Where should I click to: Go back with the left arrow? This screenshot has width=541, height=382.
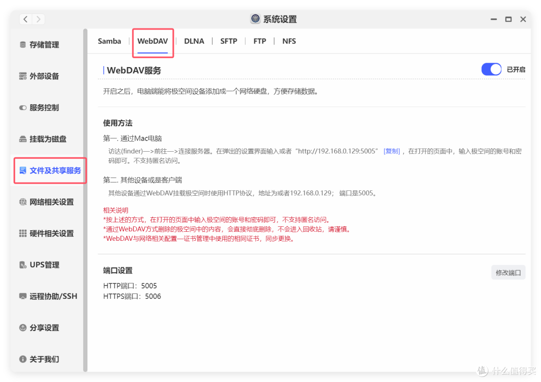pyautogui.click(x=26, y=20)
